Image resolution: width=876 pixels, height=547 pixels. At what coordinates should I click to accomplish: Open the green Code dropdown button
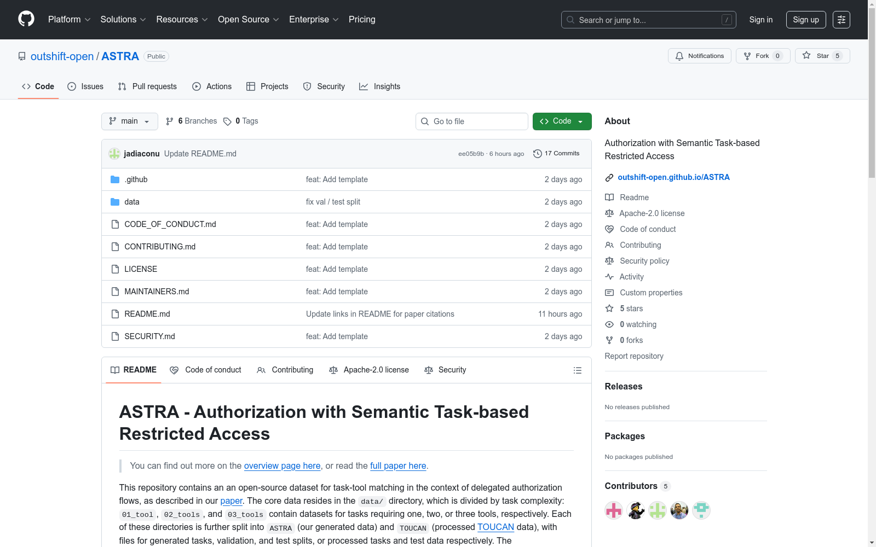[x=562, y=121]
